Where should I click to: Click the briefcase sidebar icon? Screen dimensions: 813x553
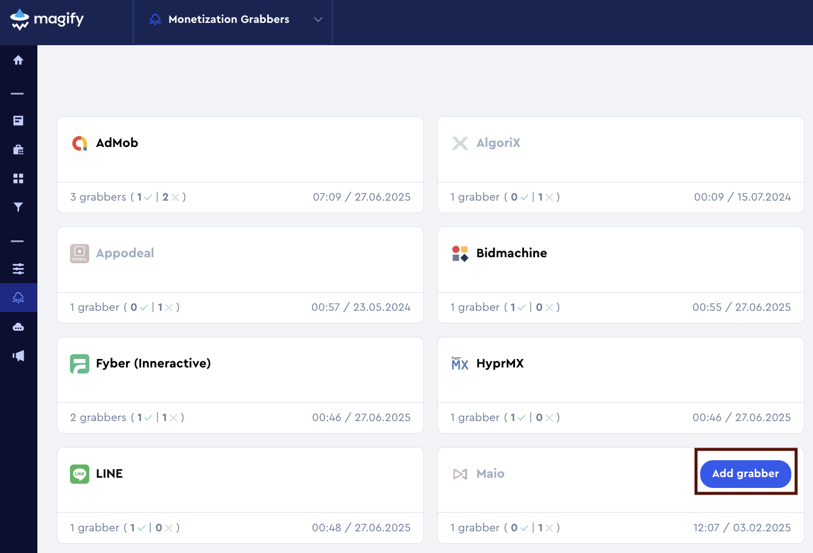point(19,149)
